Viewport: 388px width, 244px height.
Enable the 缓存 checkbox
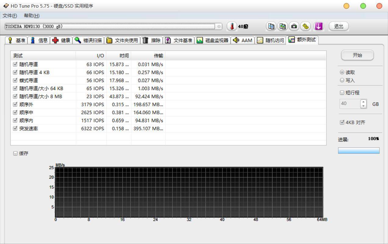coord(16,153)
